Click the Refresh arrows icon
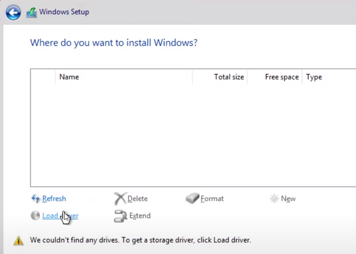The image size is (356, 254). [x=36, y=199]
